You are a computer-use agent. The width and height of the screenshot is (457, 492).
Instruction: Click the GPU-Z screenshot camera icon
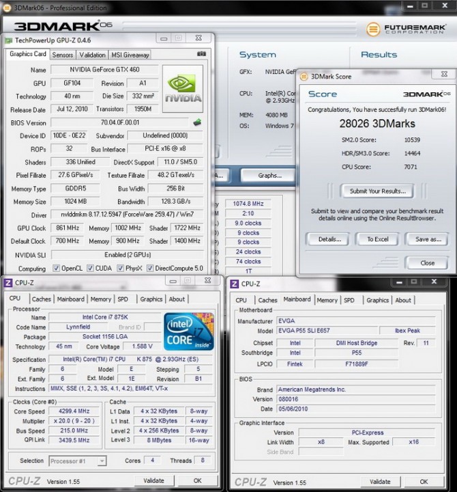pyautogui.click(x=201, y=54)
